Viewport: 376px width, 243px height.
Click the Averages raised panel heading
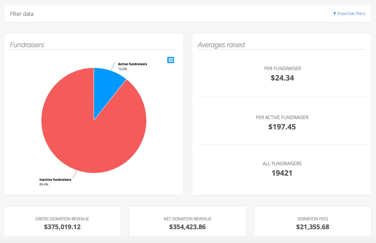click(221, 45)
